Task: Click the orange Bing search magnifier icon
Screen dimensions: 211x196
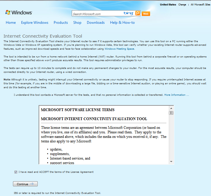Action: pyautogui.click(x=137, y=13)
